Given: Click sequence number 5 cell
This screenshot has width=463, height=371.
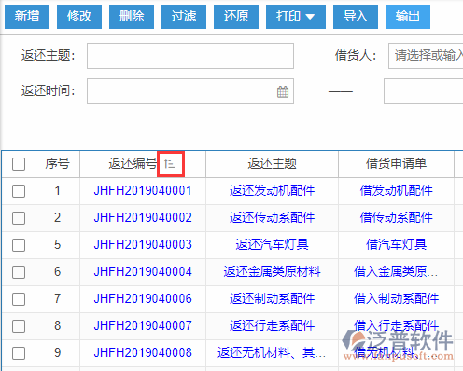Looking at the screenshot, I should pyautogui.click(x=57, y=245).
